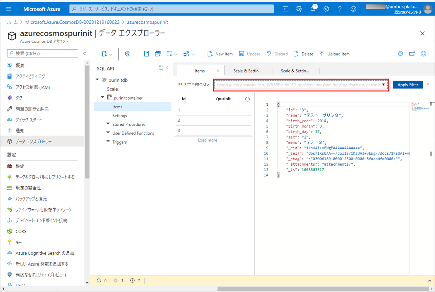The height and width of the screenshot is (292, 435).
Task: Expand the Triggers node
Action: coord(108,142)
